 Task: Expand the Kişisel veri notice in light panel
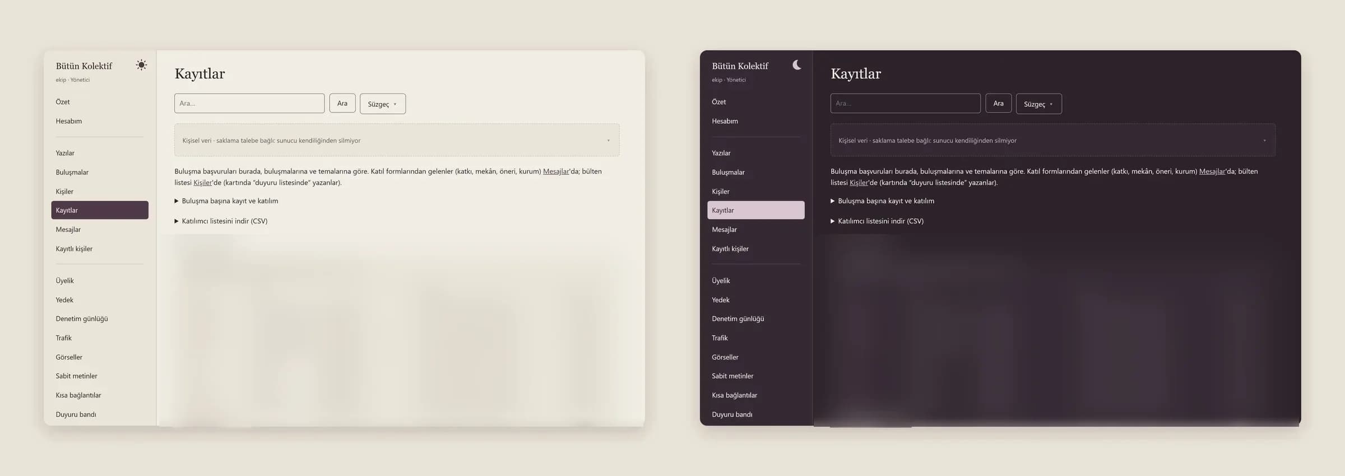pyautogui.click(x=397, y=140)
